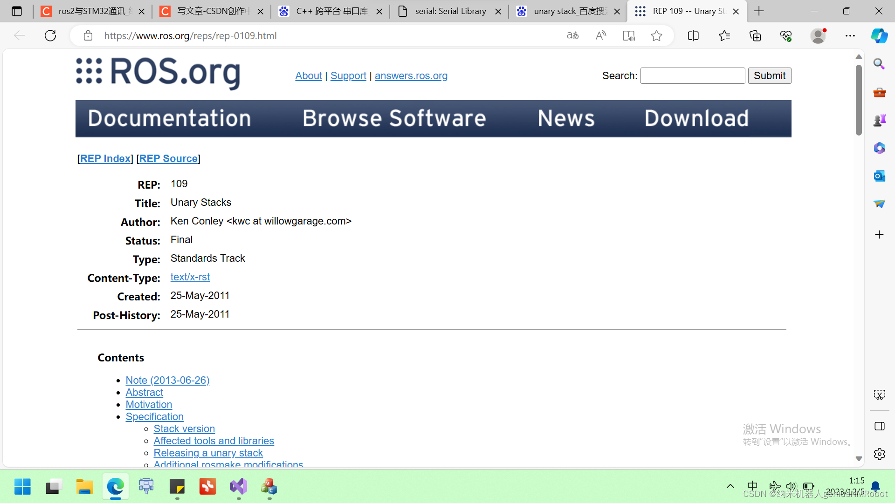
Task: Click the translate page icon
Action: (x=572, y=35)
